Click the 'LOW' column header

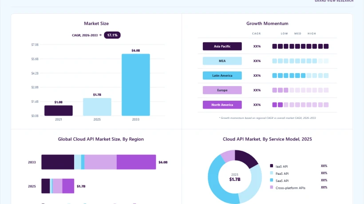coord(285,34)
